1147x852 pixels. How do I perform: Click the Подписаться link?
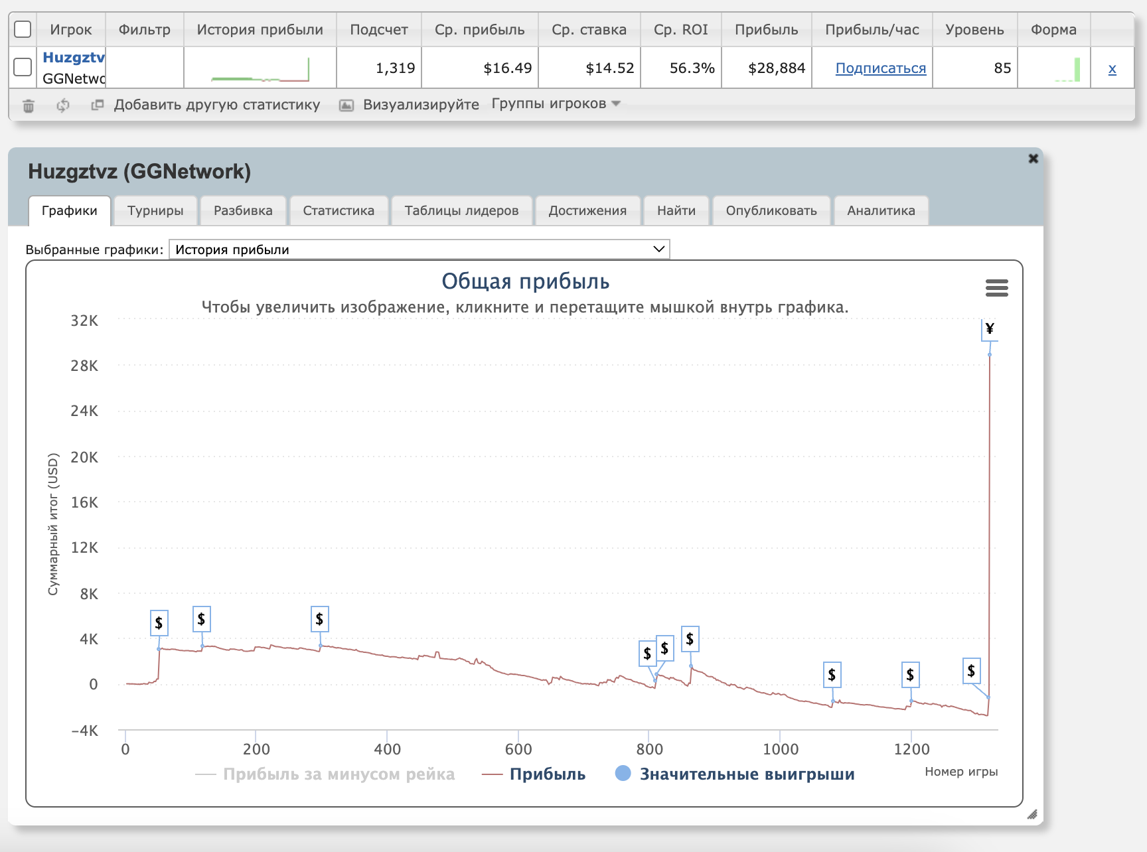(880, 68)
